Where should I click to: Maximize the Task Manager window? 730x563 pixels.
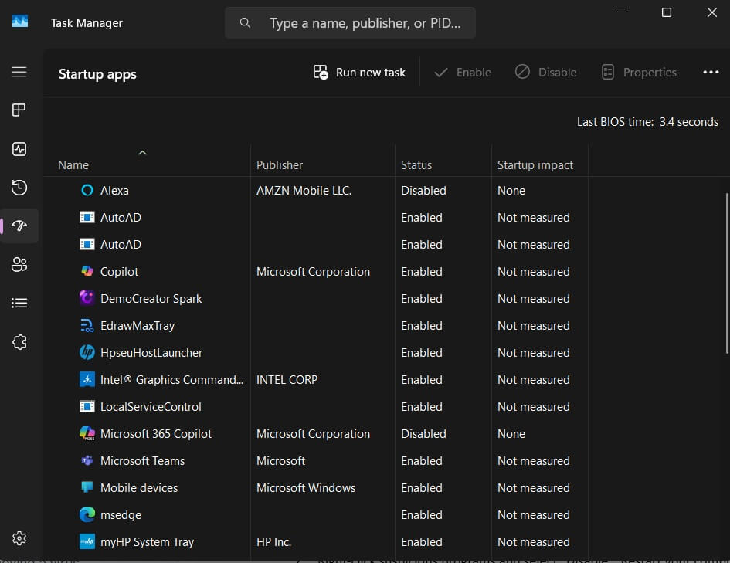tap(666, 12)
